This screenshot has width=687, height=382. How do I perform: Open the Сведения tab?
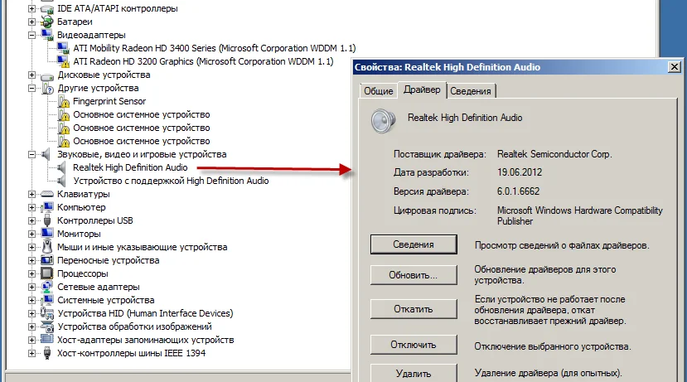(471, 90)
